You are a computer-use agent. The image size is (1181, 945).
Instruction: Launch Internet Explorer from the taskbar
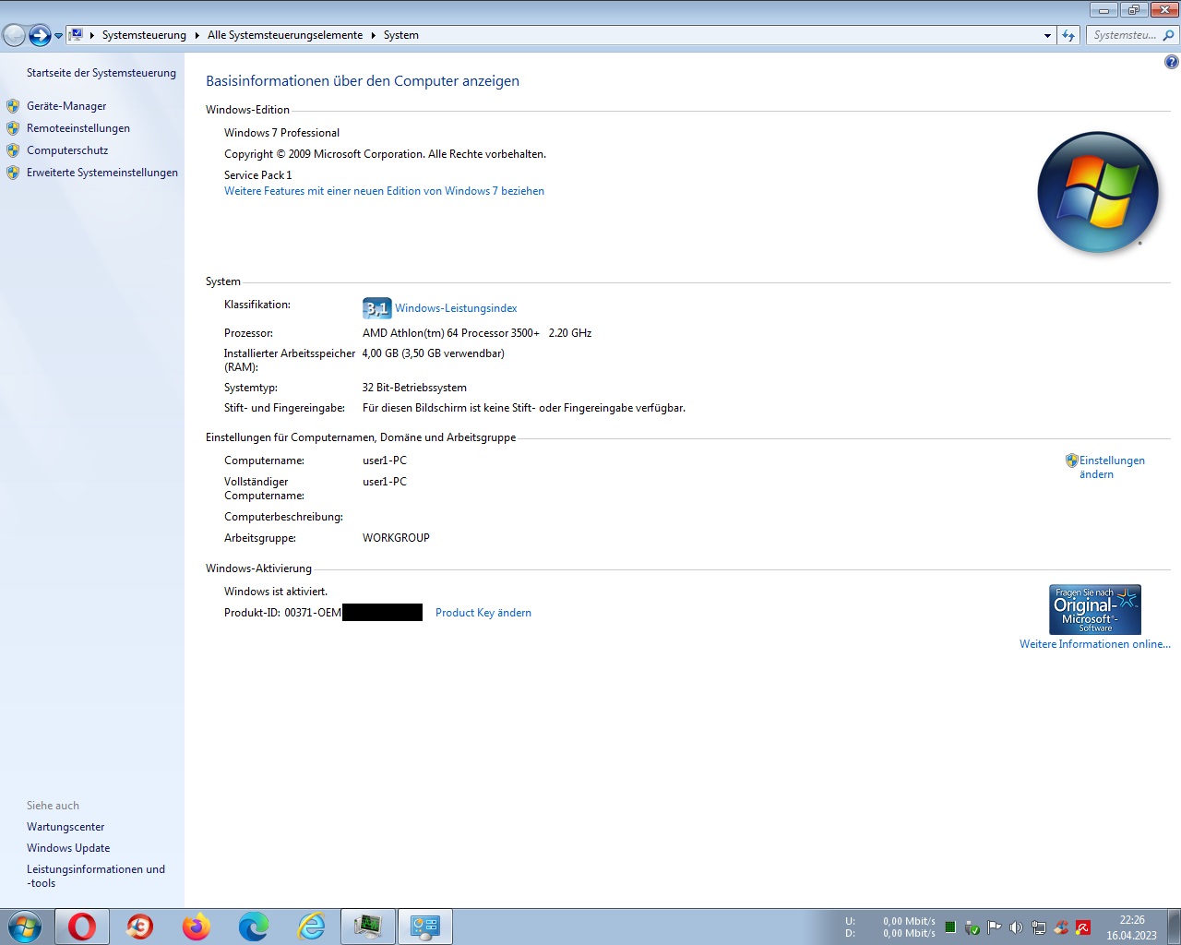pyautogui.click(x=311, y=927)
